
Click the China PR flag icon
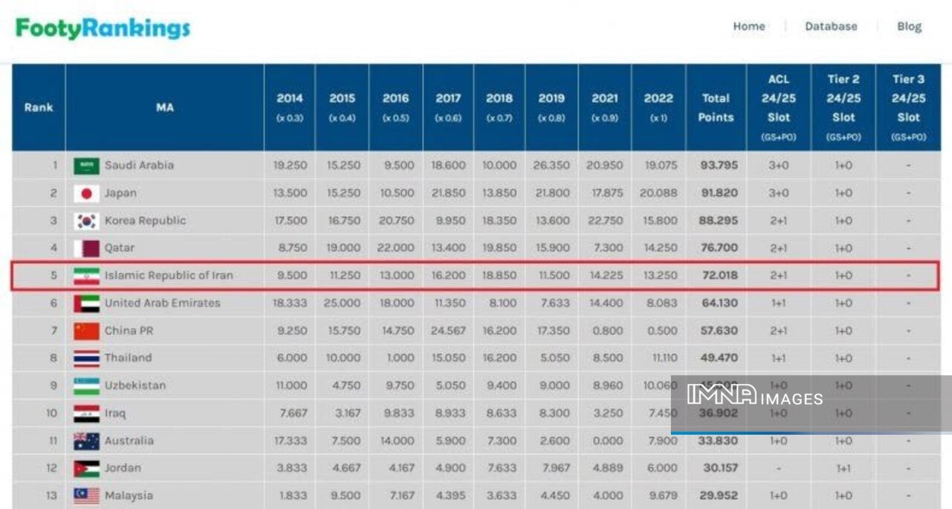[x=86, y=331]
